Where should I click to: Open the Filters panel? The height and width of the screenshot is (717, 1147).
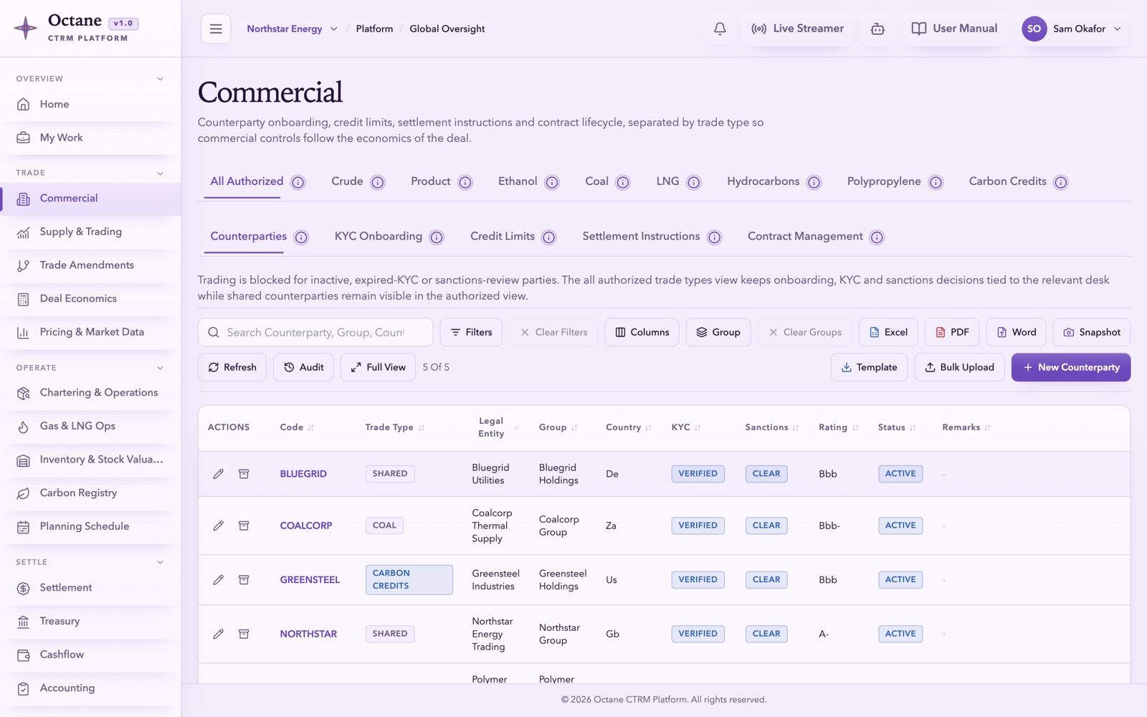[471, 332]
